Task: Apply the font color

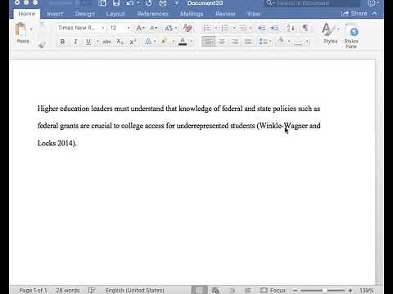Action: click(x=183, y=42)
